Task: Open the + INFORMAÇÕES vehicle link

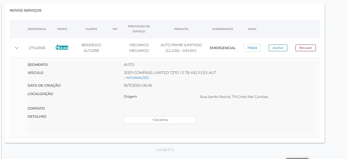Action: (x=136, y=78)
